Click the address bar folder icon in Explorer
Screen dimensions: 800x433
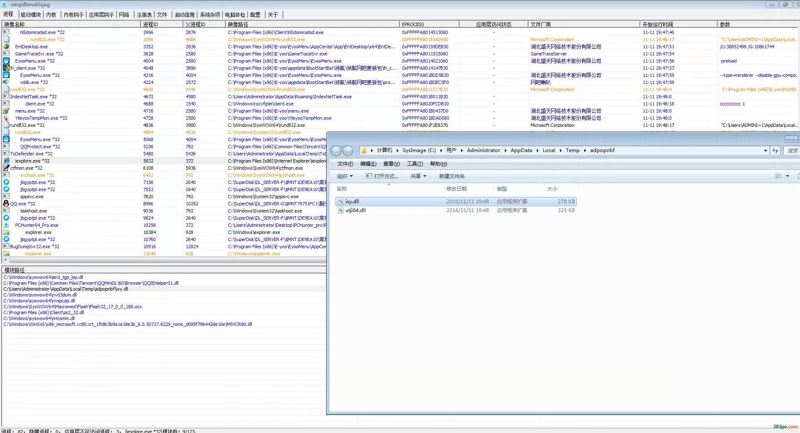[x=364, y=150]
